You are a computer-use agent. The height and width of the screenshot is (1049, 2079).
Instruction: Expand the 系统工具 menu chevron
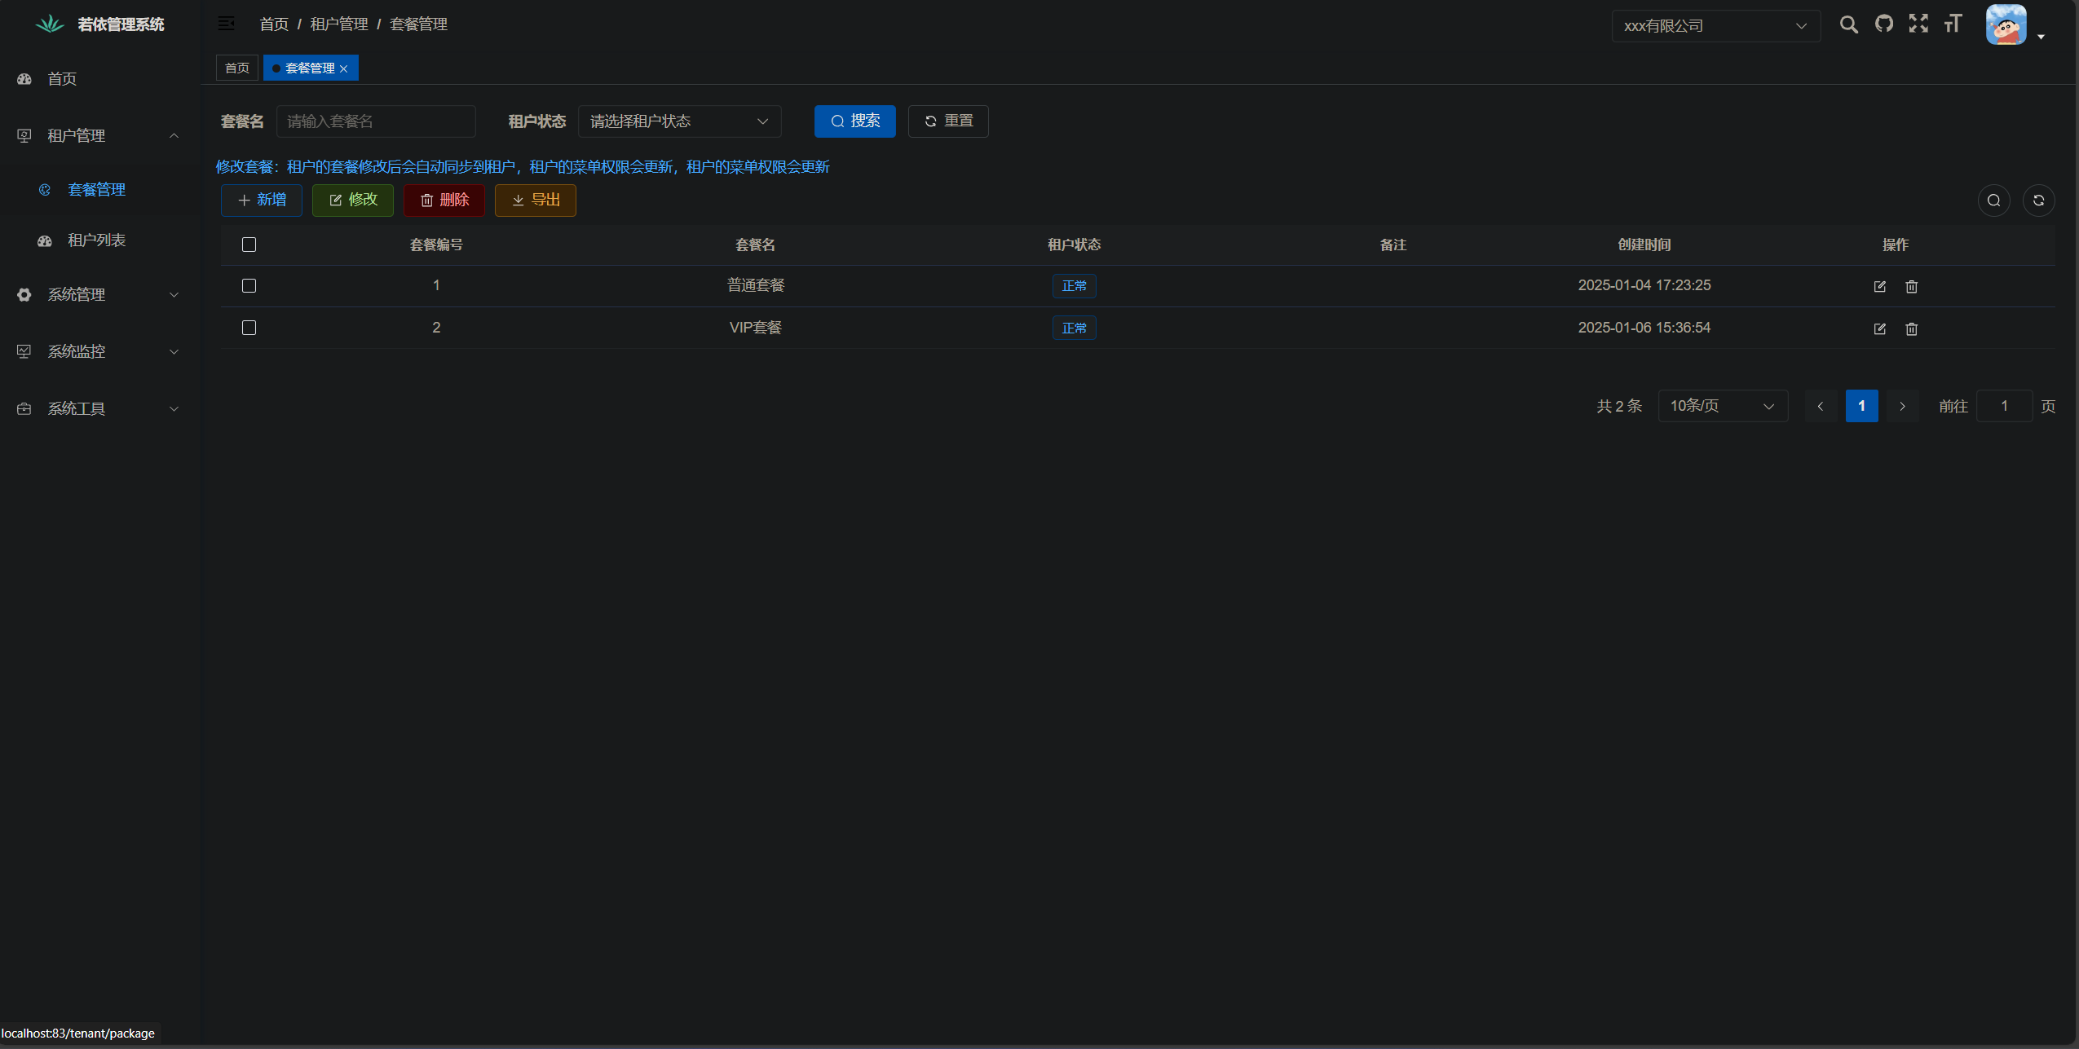[174, 408]
